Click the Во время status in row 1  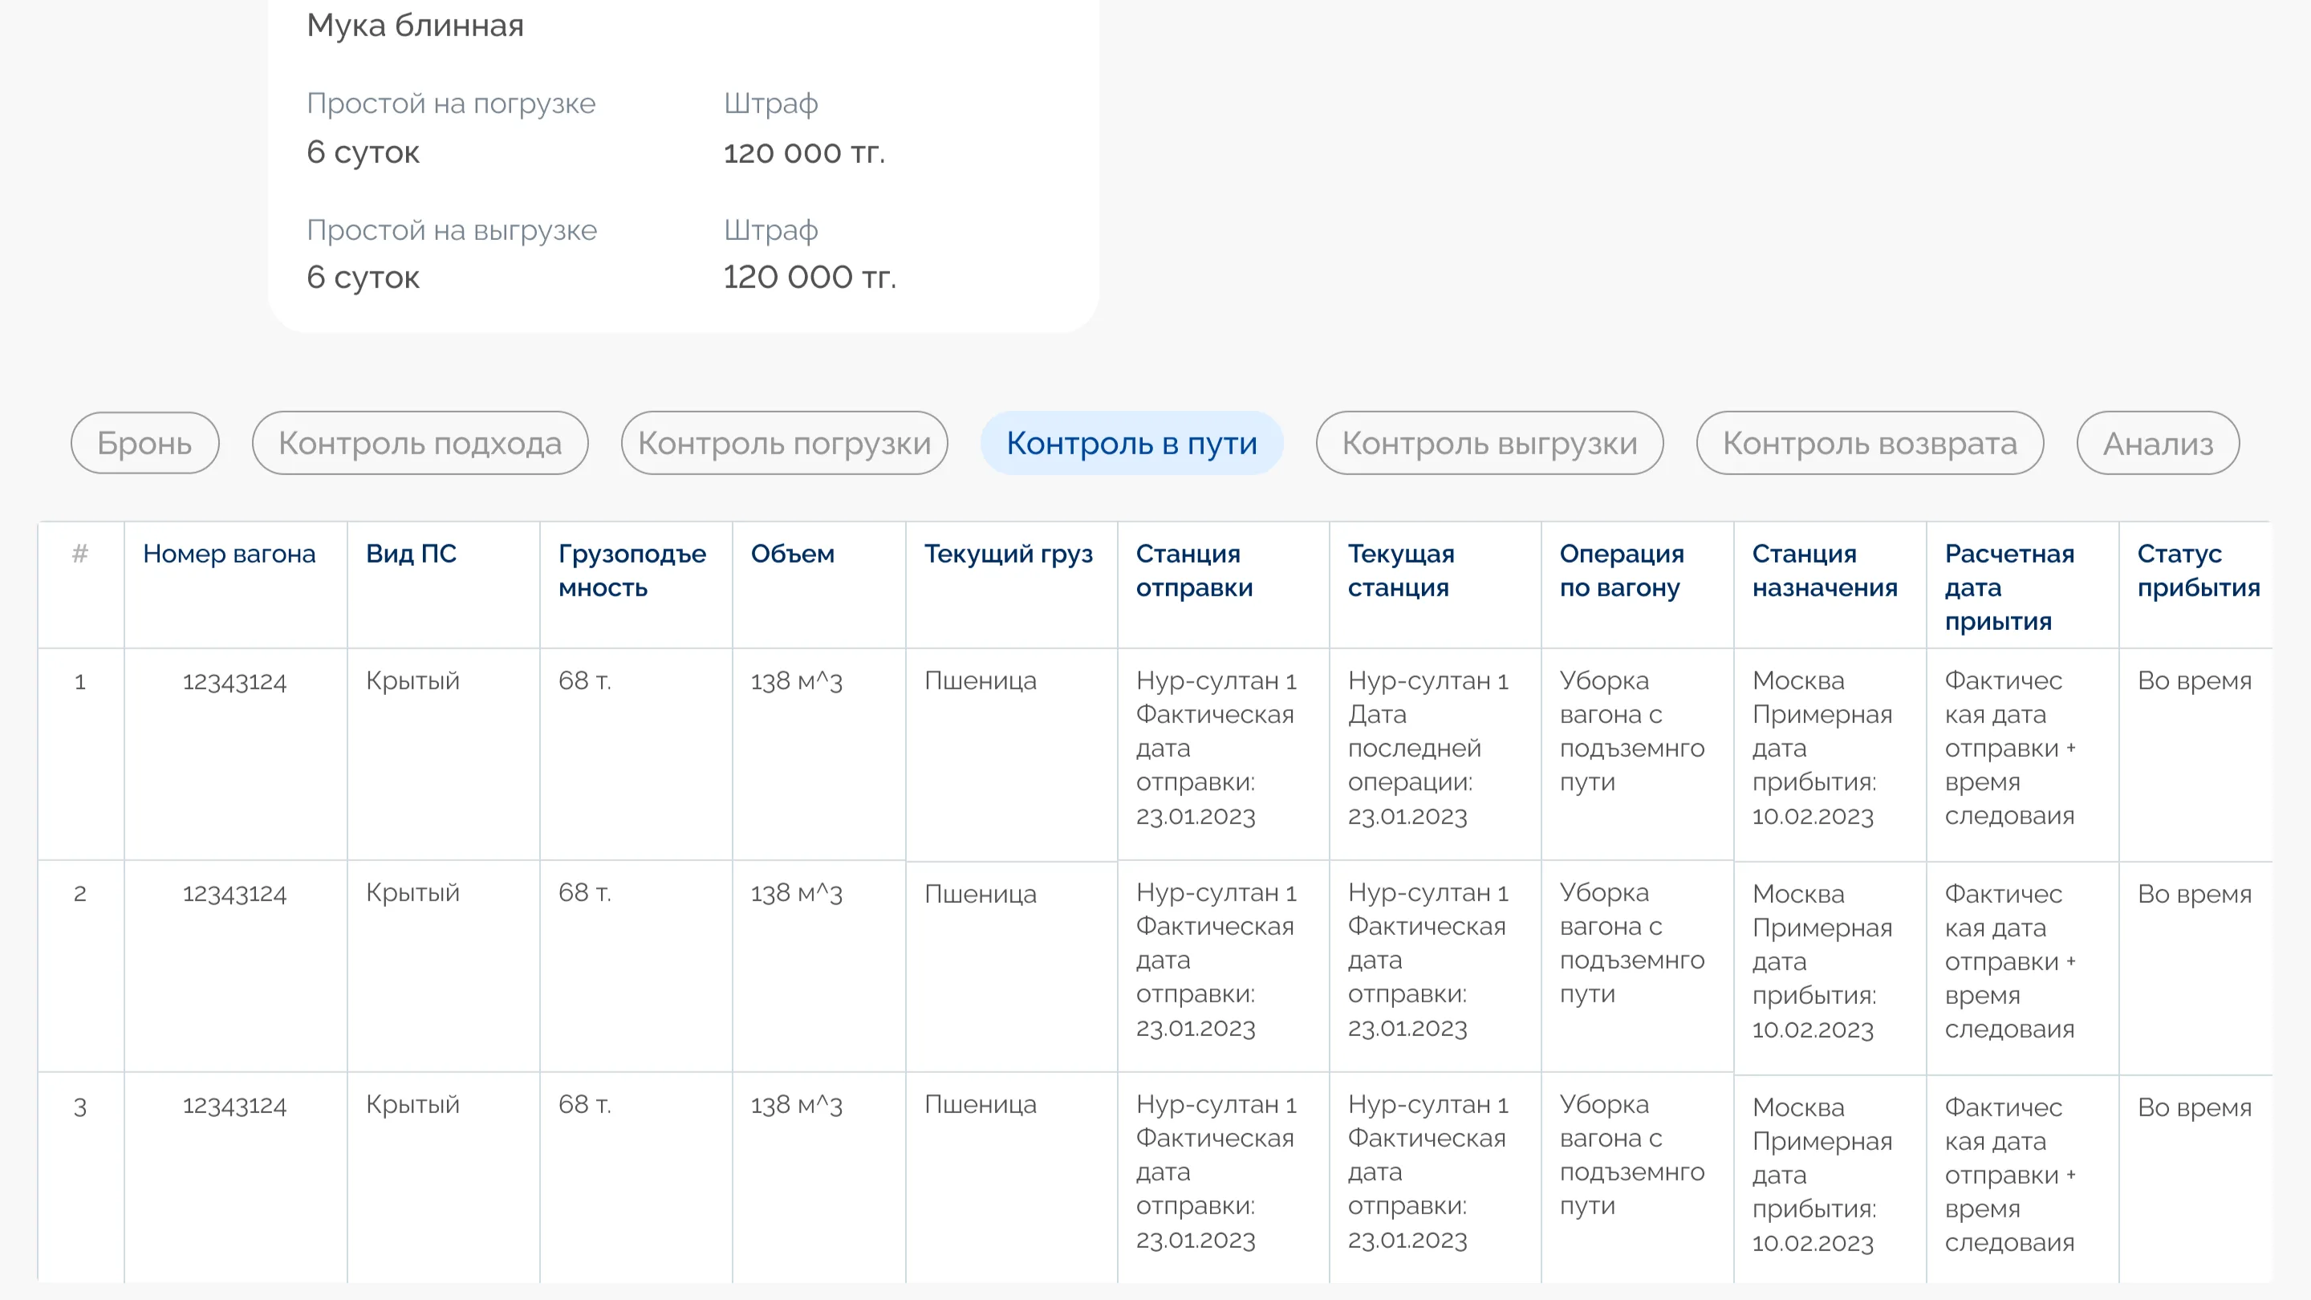[x=2194, y=681]
